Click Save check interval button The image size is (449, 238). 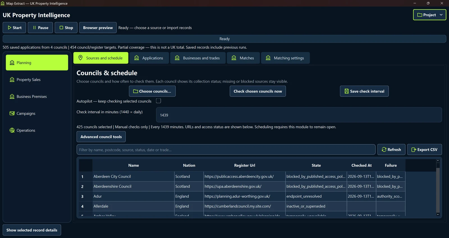(x=364, y=91)
